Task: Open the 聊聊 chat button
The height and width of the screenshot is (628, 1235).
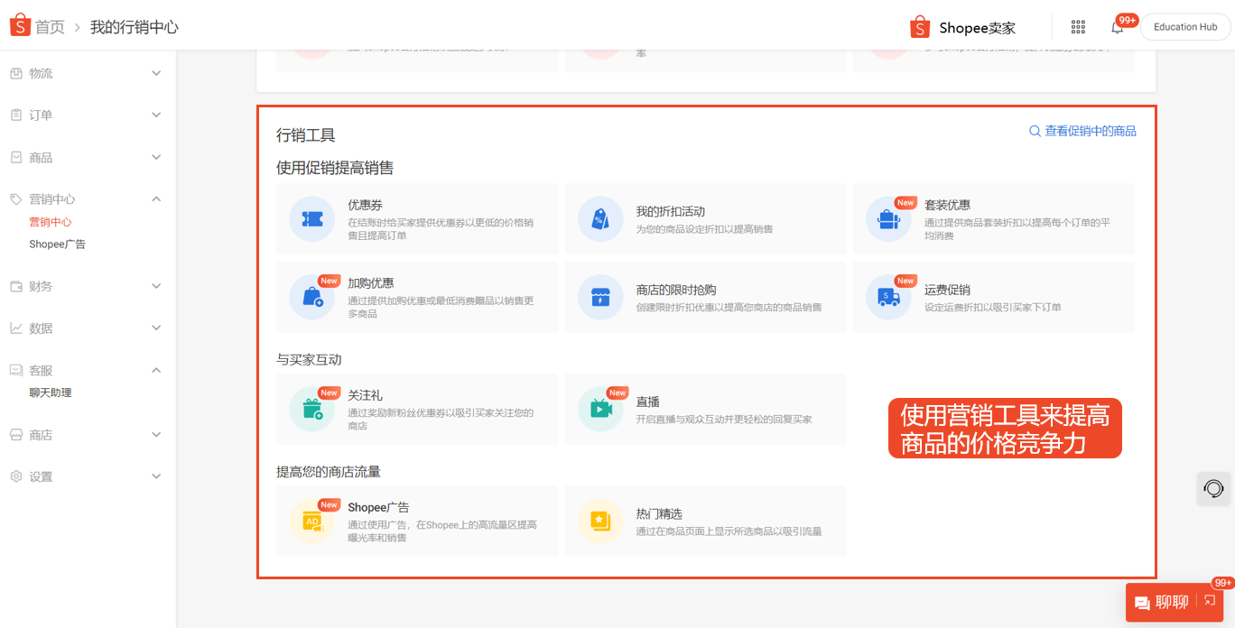Action: point(1162,603)
